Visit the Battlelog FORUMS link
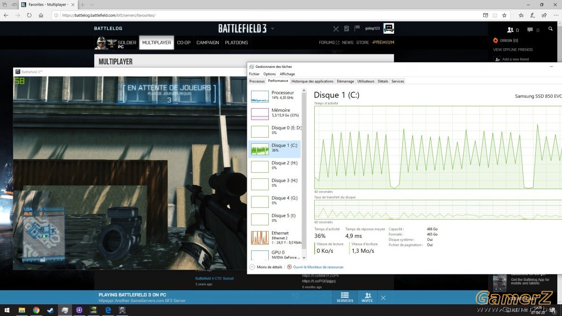Viewport: 562px width, 316px height. point(329,43)
